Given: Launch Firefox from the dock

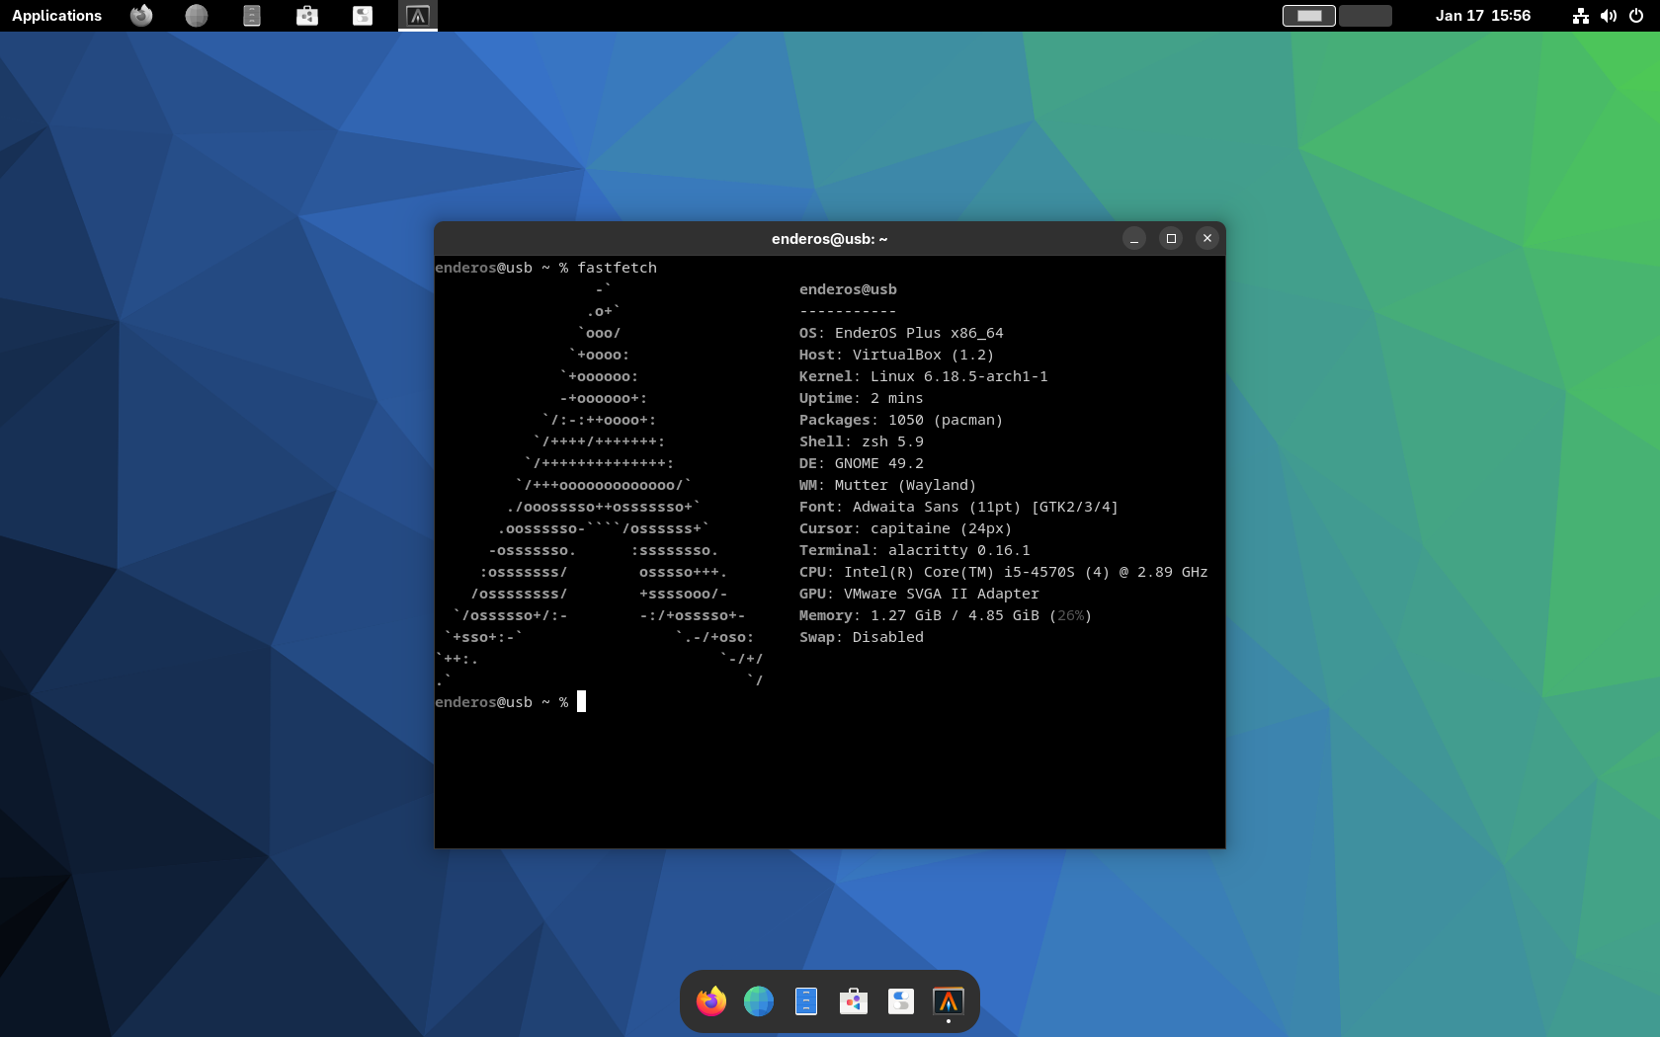Looking at the screenshot, I should pos(710,1000).
